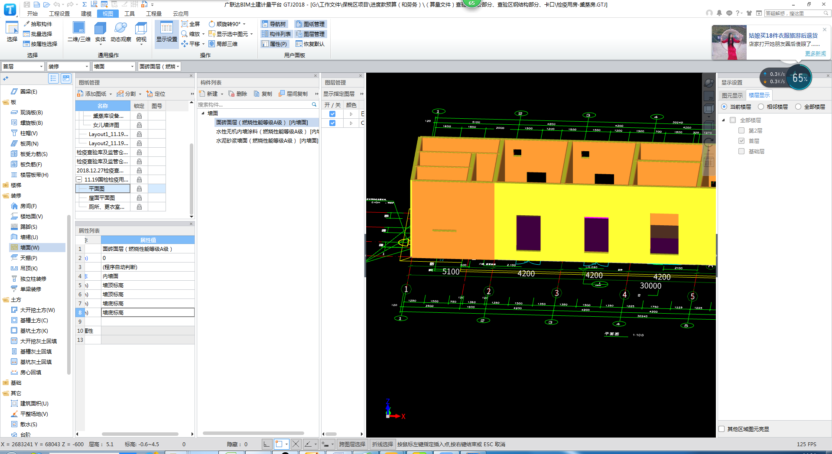Image resolution: width=832 pixels, height=454 pixels.
Task: Check the 基础层 floor checkbox
Action: tap(741, 151)
